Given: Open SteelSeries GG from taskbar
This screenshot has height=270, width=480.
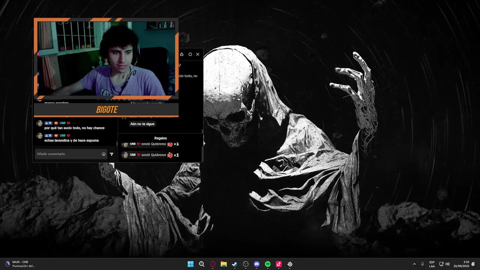Looking at the screenshot, I should coord(290,264).
